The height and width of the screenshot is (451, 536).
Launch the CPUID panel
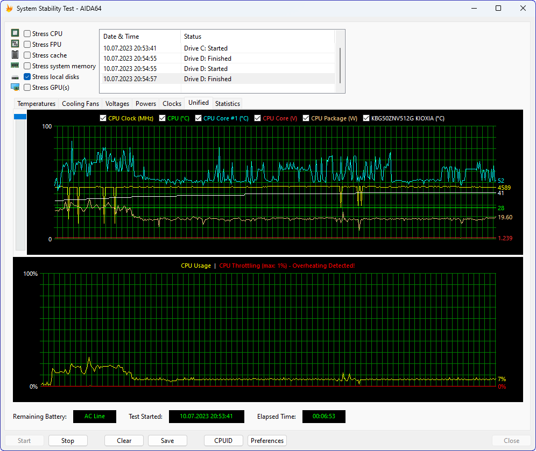tap(223, 440)
